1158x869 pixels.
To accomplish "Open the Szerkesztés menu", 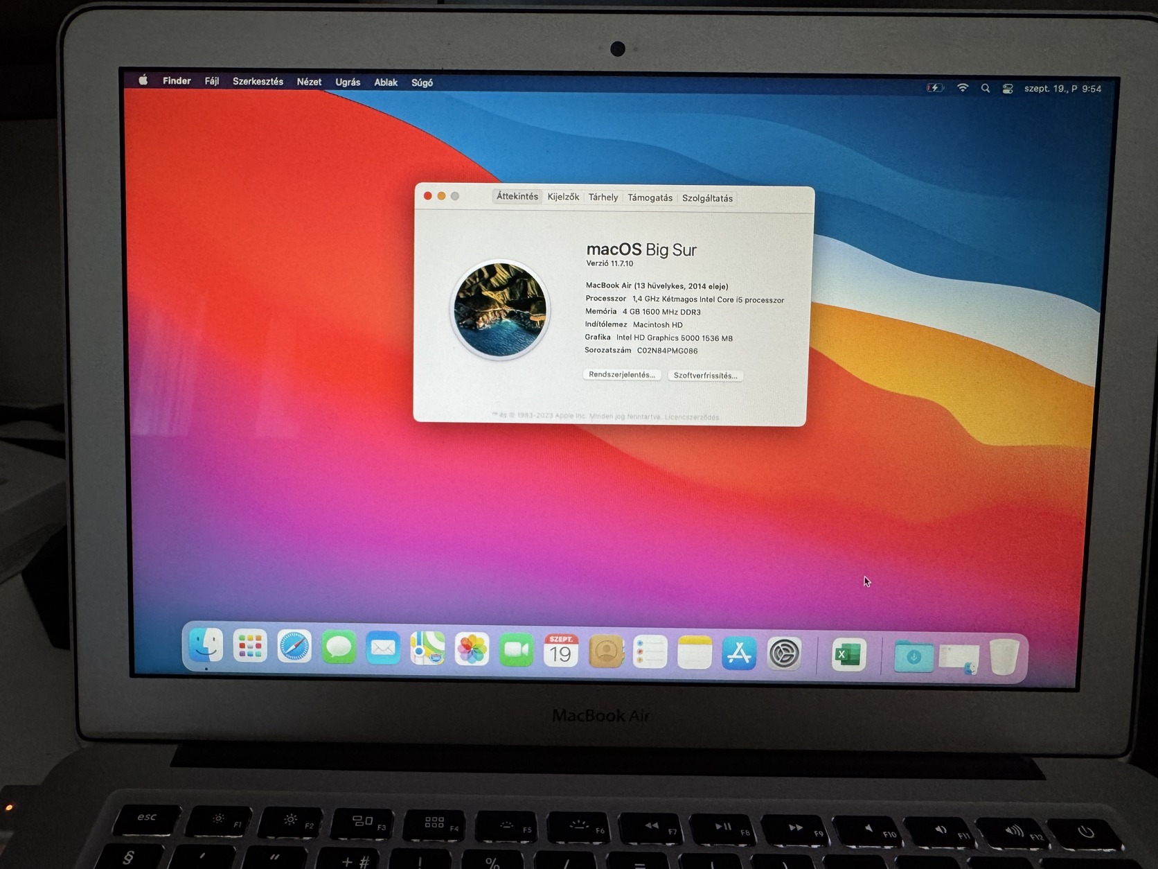I will [x=258, y=81].
